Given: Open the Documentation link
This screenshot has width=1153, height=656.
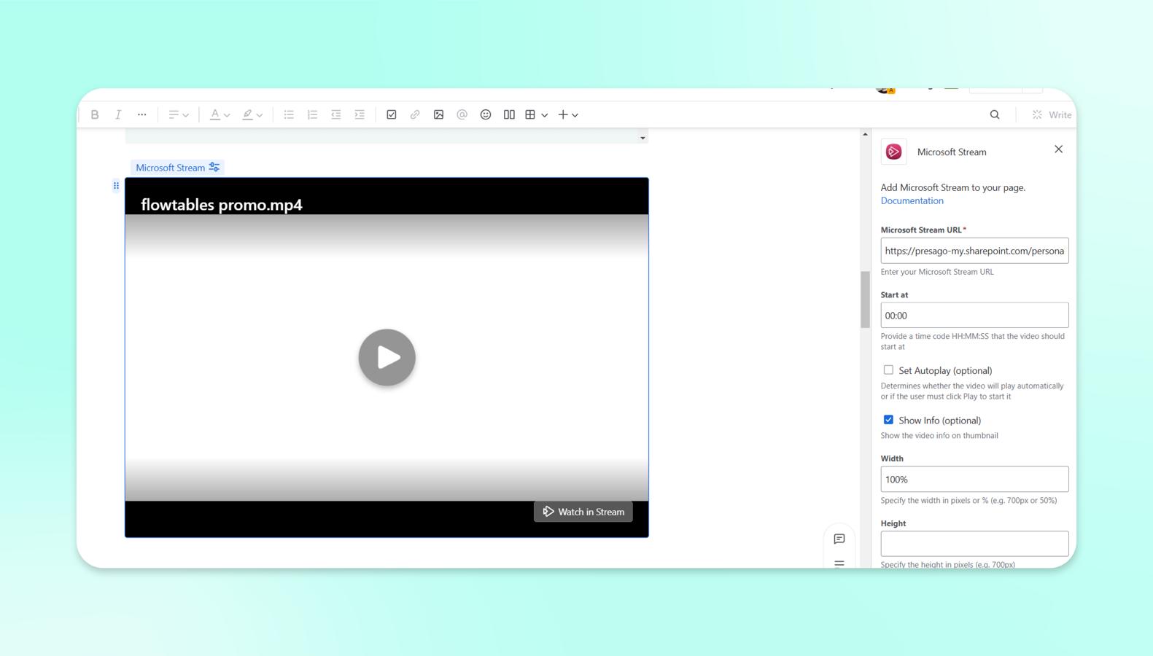Looking at the screenshot, I should click(912, 200).
